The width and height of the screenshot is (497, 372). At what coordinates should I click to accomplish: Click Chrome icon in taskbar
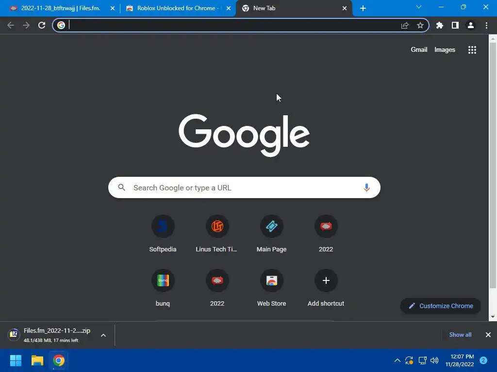(59, 360)
